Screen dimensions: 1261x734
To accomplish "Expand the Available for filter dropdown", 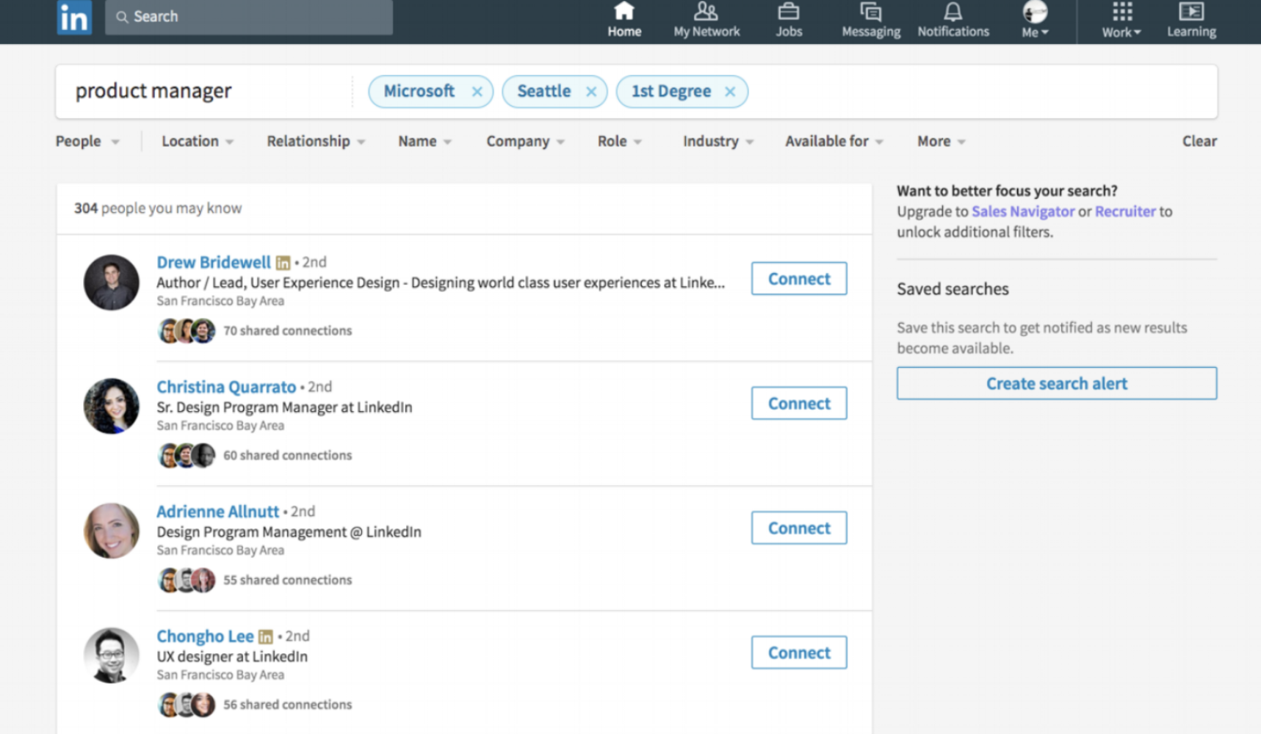I will 834,141.
